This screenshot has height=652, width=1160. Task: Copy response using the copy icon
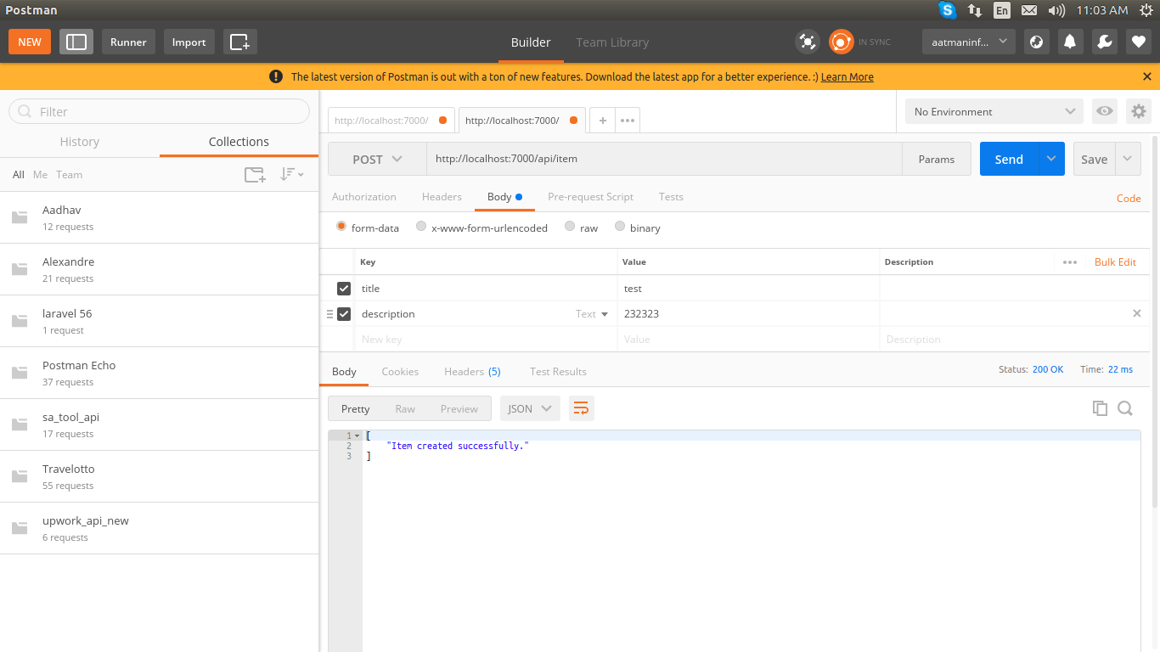[1100, 408]
